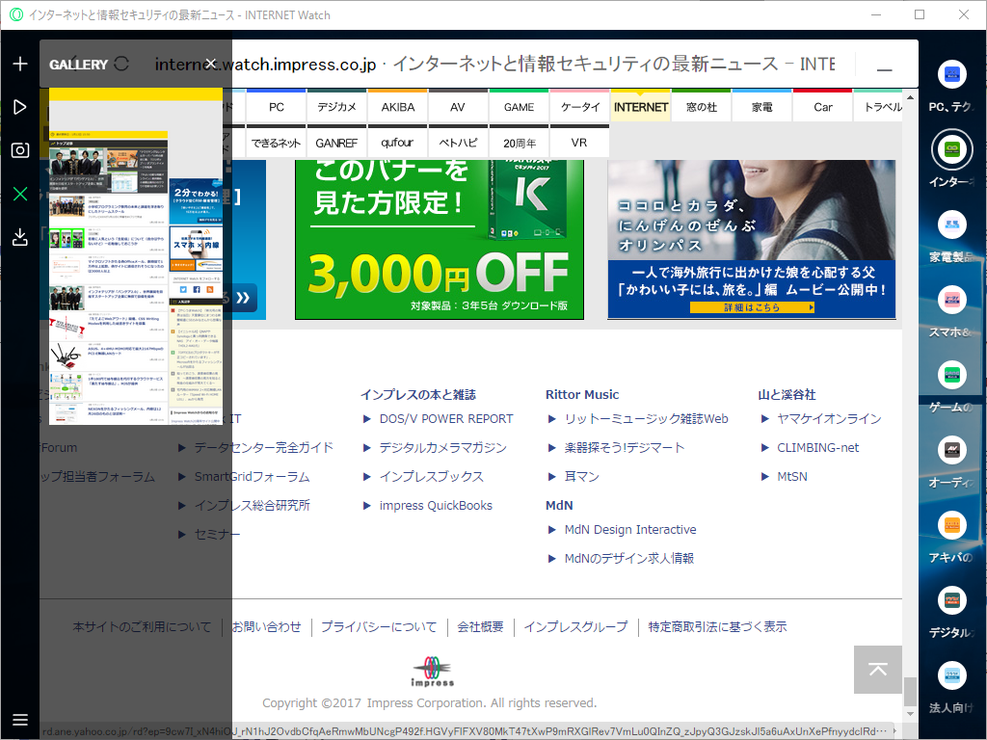987x740 pixels.
Task: Open the downloads panel from the sidebar
Action: [20, 237]
